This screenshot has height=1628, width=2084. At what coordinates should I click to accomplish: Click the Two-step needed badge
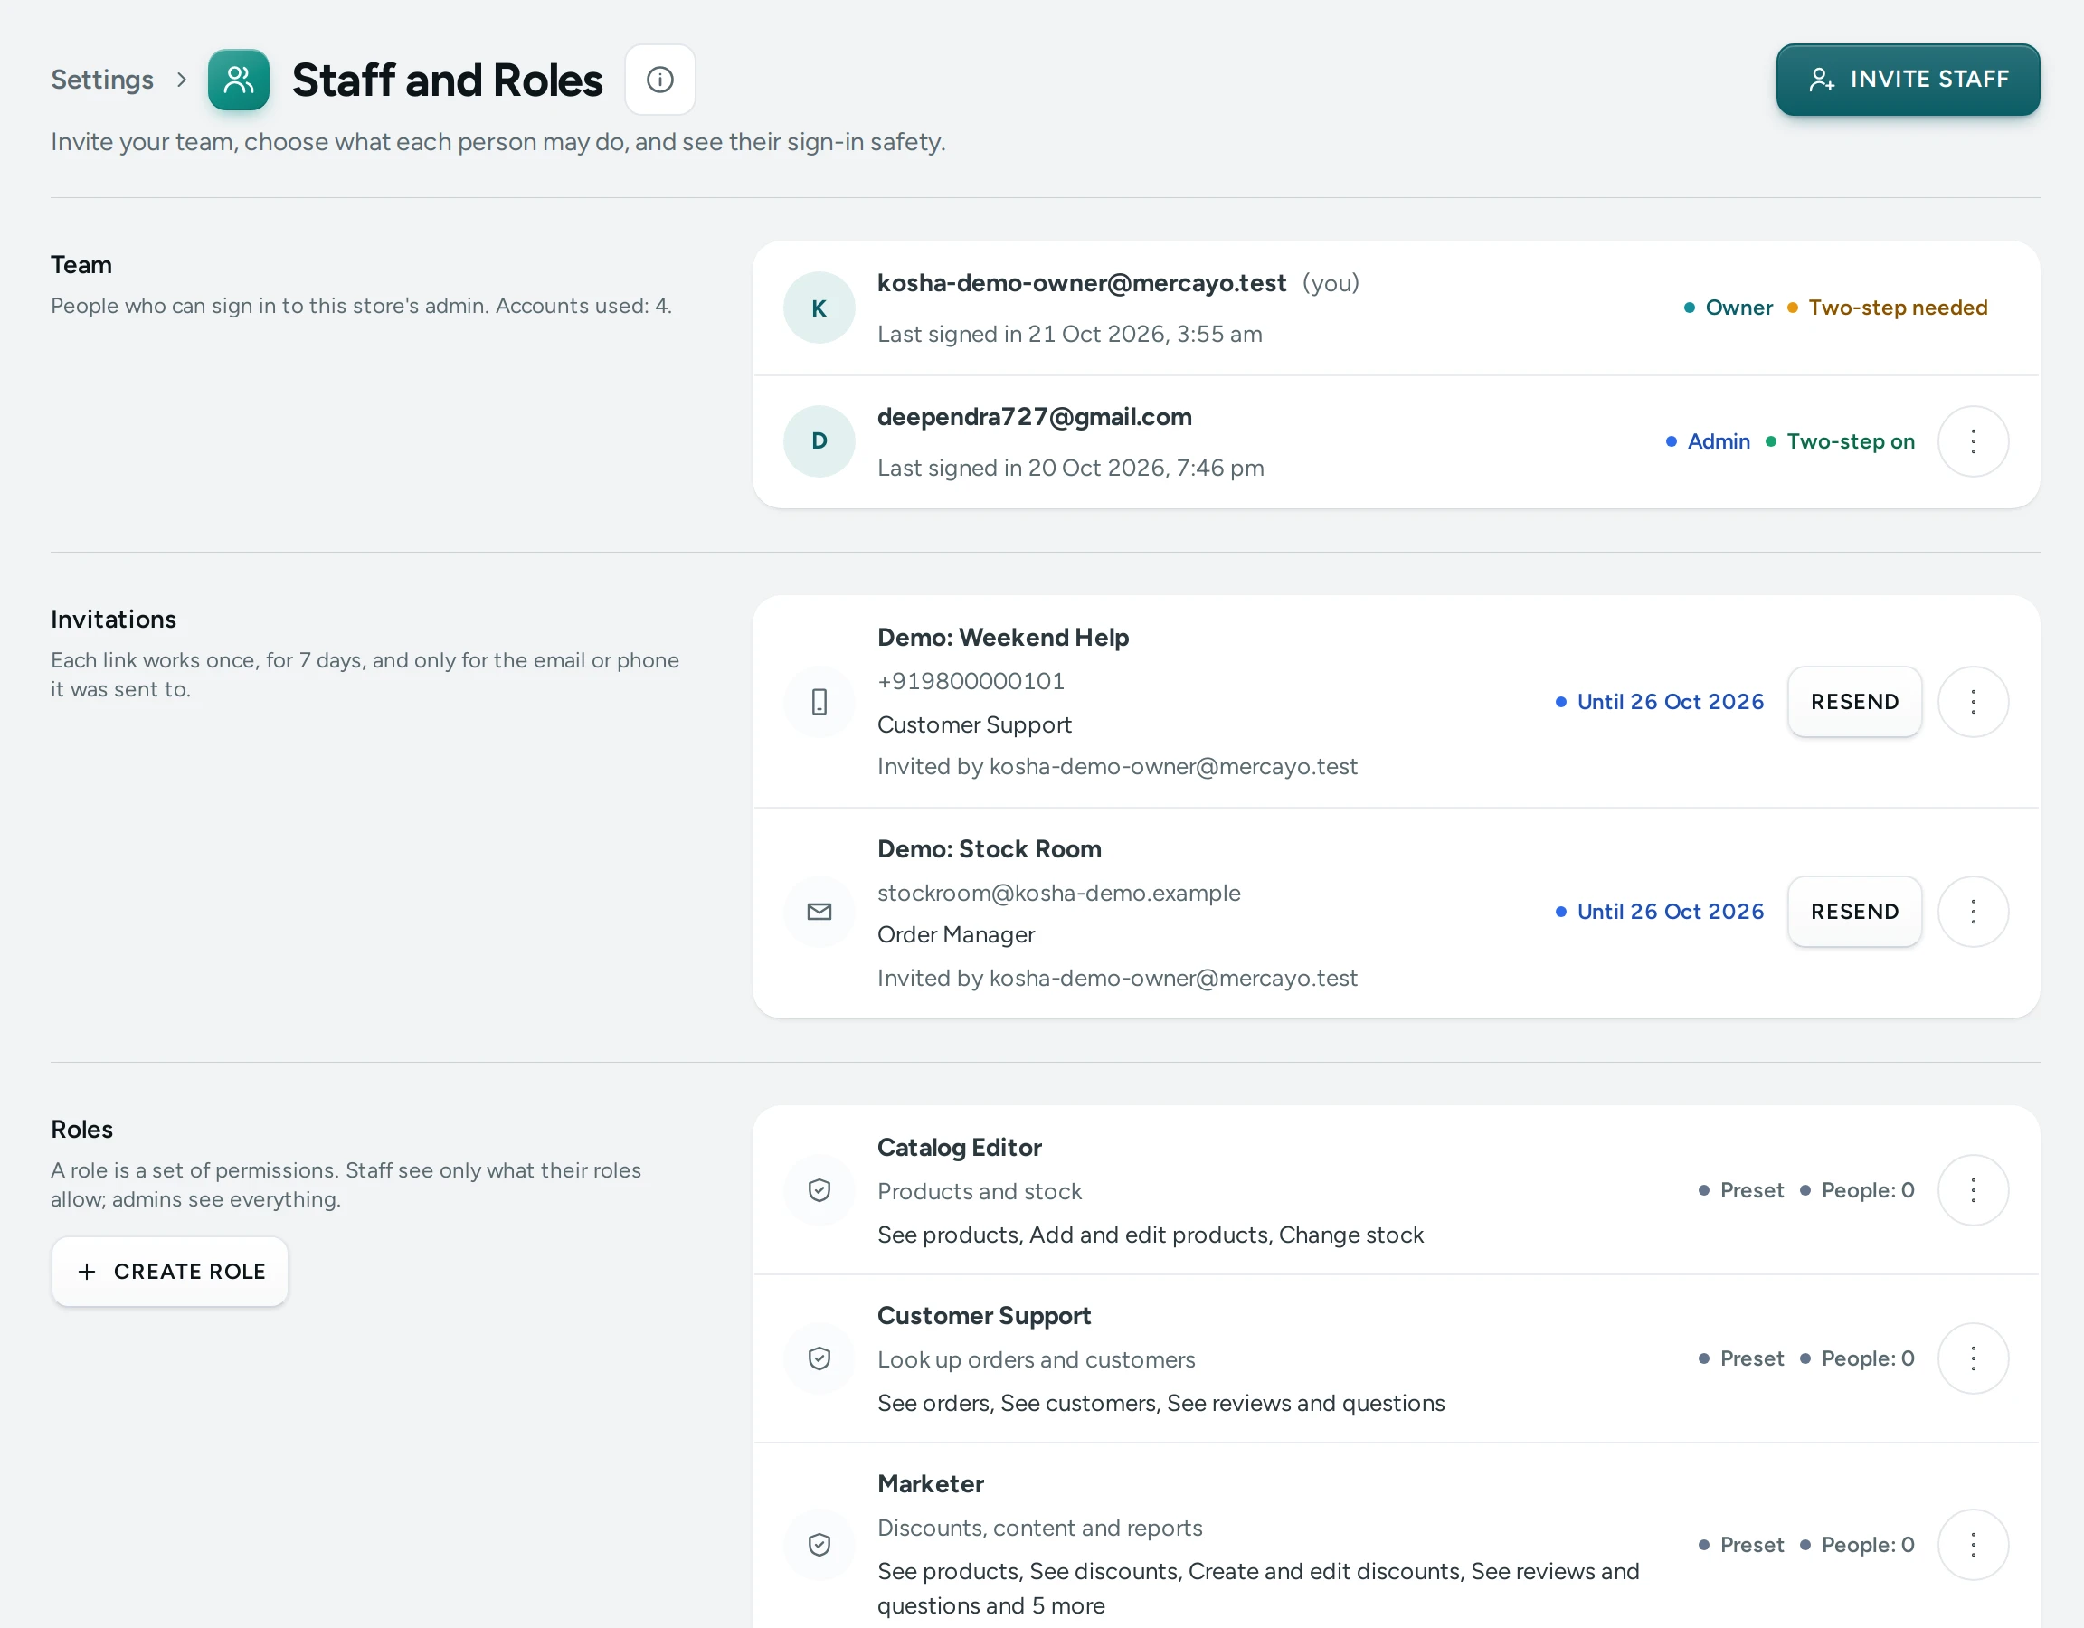pos(1888,308)
